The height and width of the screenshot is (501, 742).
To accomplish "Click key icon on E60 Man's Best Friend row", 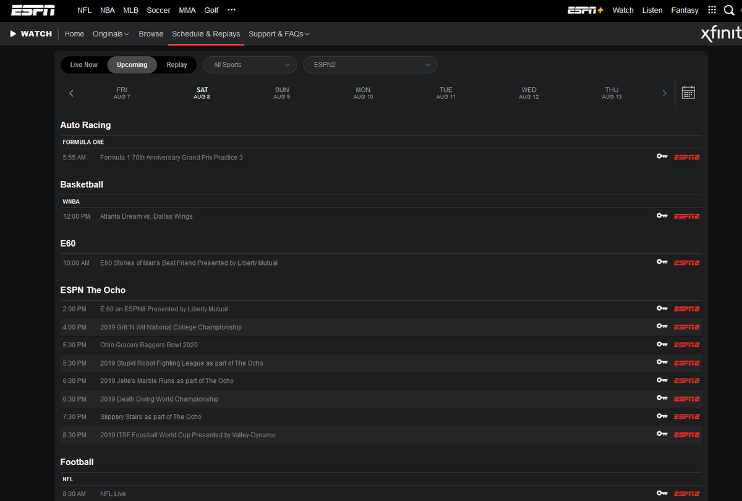I will click(x=662, y=263).
